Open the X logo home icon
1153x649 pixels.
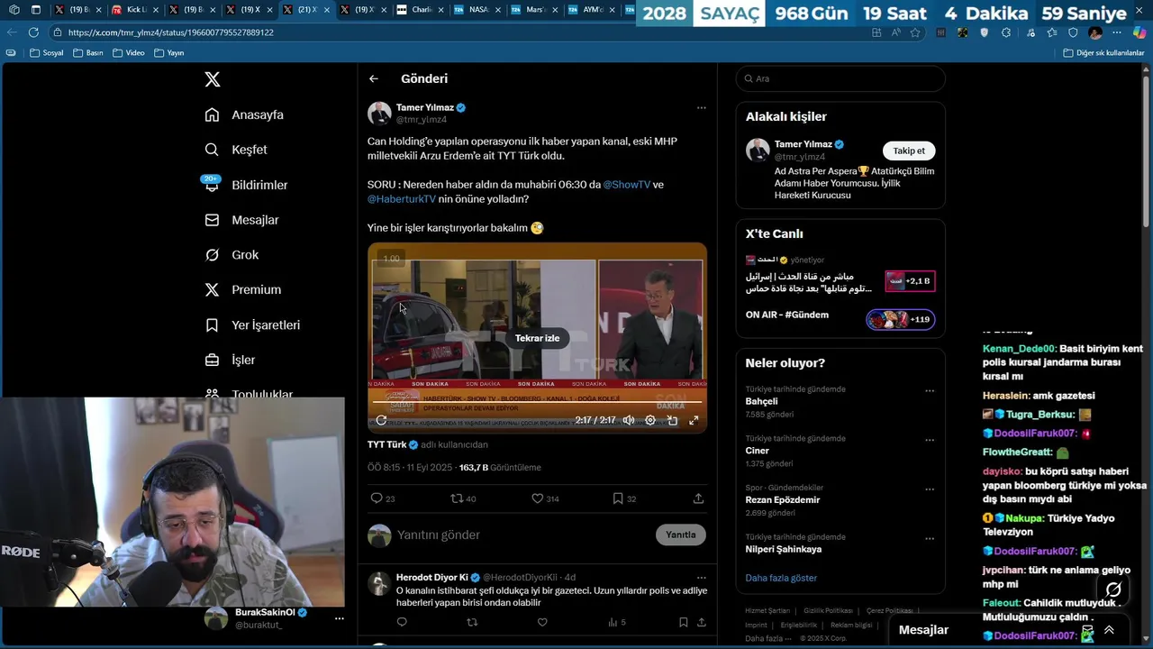pos(213,79)
